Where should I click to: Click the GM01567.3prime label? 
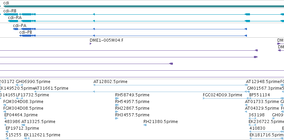pos(264,88)
